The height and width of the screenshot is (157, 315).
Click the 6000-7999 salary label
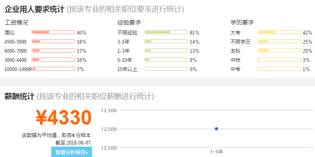point(15,51)
